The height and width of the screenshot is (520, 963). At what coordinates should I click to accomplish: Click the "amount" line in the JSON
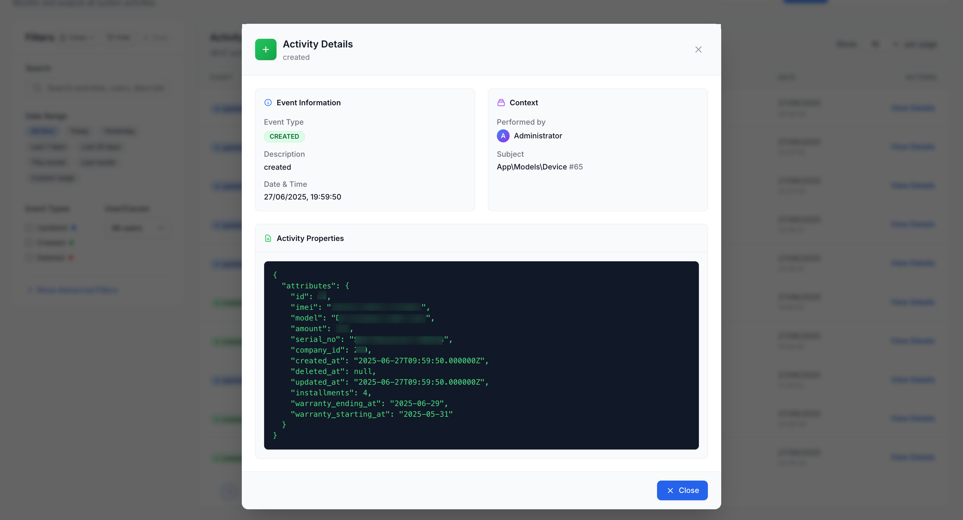(x=322, y=329)
